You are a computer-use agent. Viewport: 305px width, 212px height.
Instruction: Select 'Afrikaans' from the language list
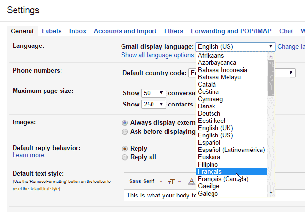pos(231,56)
